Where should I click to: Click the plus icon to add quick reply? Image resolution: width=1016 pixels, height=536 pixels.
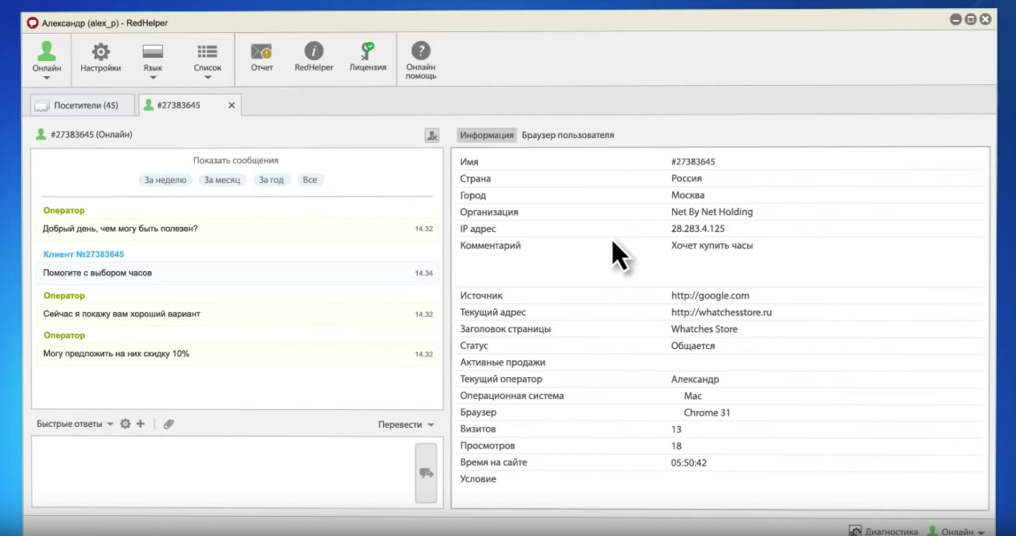coord(141,424)
